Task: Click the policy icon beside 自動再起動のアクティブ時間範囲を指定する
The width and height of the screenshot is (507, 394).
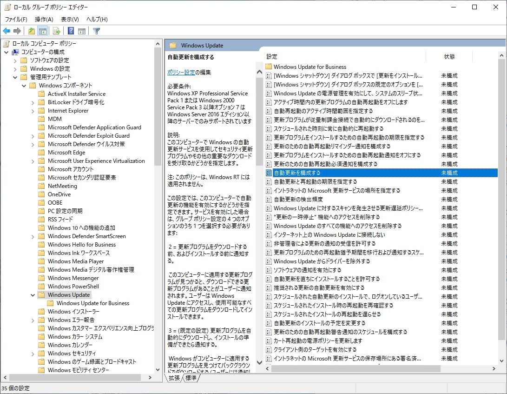Action: (x=269, y=111)
